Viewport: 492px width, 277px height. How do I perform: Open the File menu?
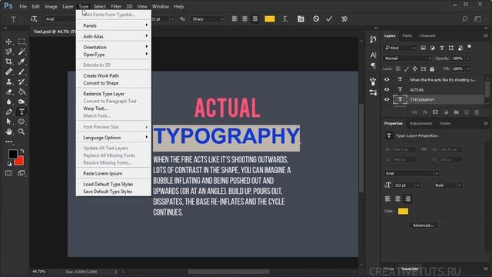click(22, 6)
